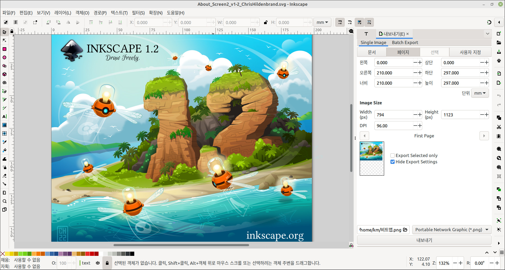This screenshot has width=505, height=270.
Task: Enable Export Selected only checkbox
Action: 393,155
